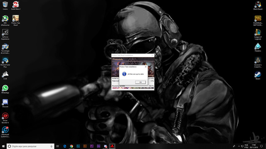Launch After Effects from taskbar
The height and width of the screenshot is (149, 266).
(x=99, y=146)
